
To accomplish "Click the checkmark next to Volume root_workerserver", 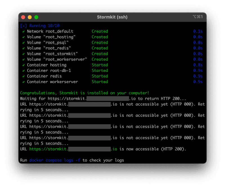I will click(x=24, y=60).
